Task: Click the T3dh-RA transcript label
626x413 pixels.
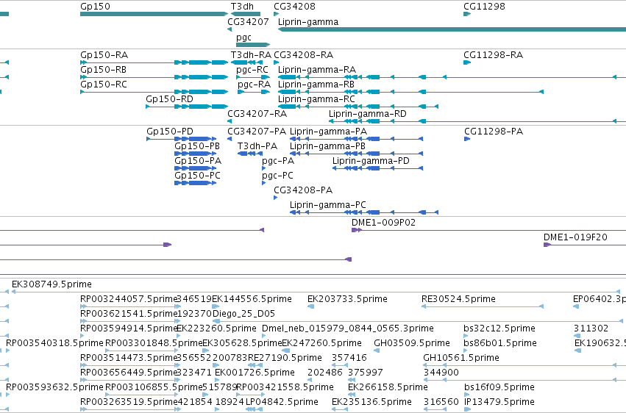Action: [251, 55]
